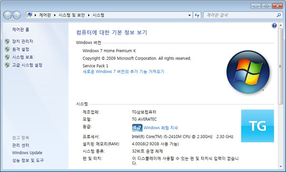Click shield icon beside 장치 관리자
This screenshot has width=286, height=172.
point(7,41)
